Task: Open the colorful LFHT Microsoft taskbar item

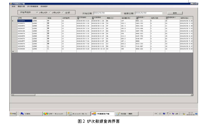Action: pos(55,114)
